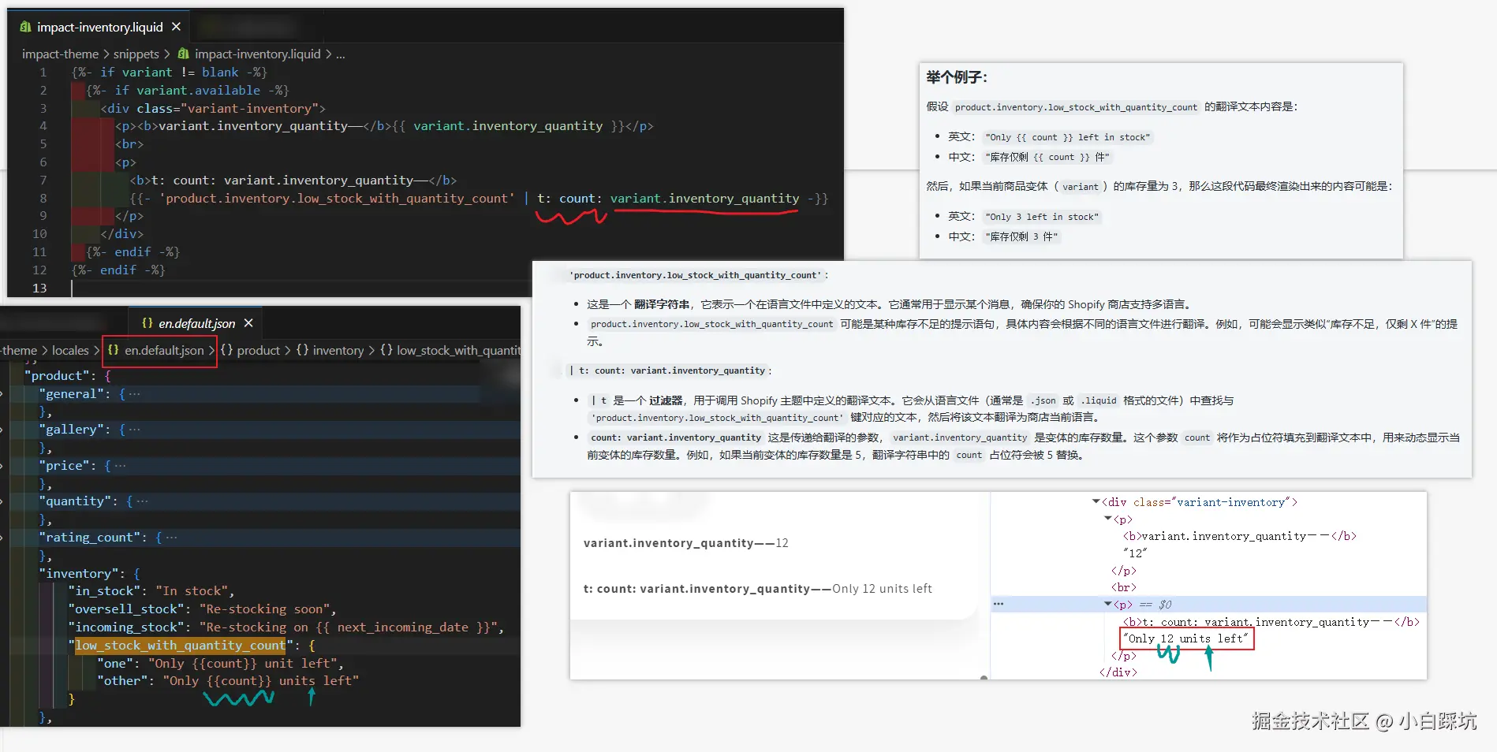
Task: Select the product breadcrumb segment
Action: tap(259, 350)
